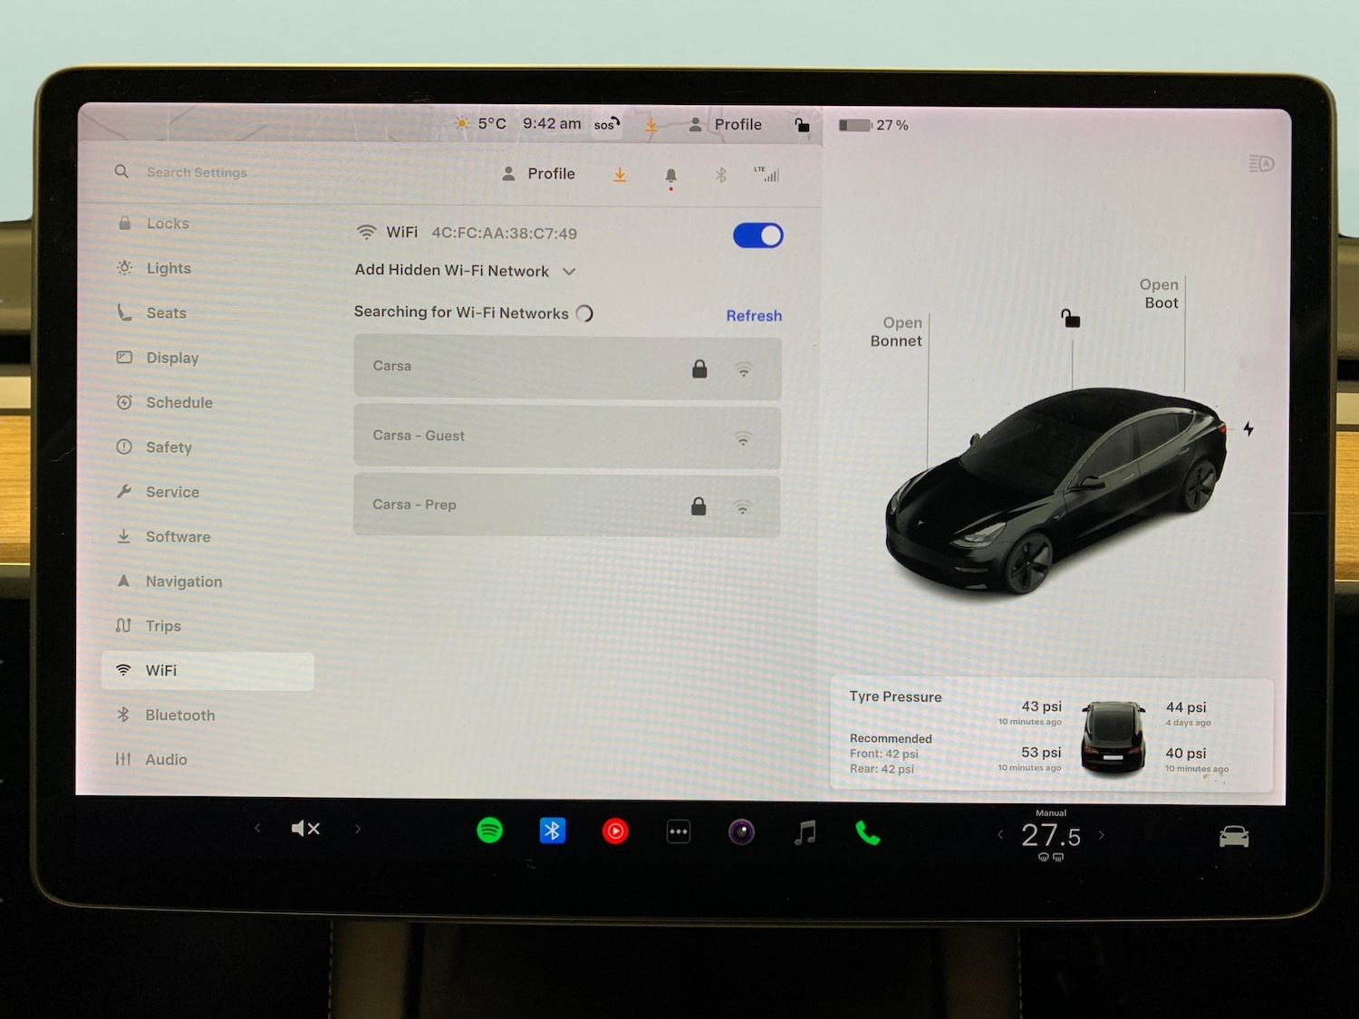
Task: Collapse the right media arrow chevron
Action: click(x=358, y=828)
